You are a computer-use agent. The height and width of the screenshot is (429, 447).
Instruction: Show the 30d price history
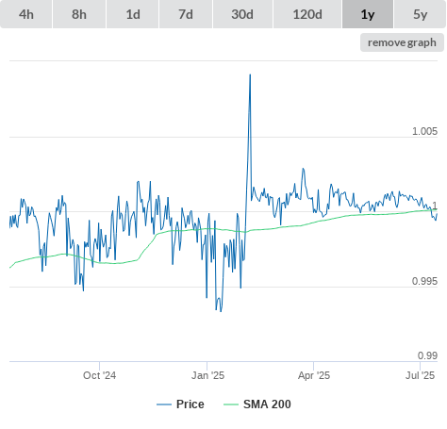242,14
